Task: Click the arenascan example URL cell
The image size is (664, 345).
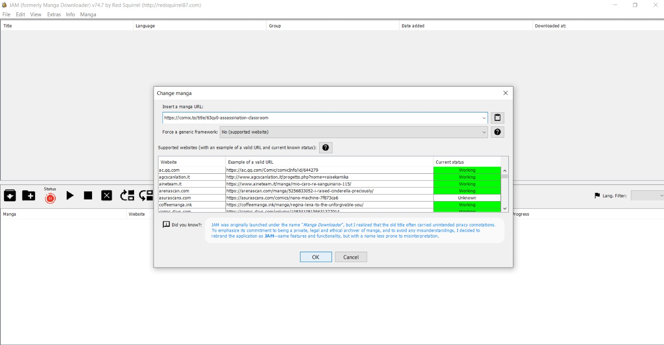Action: coord(329,191)
